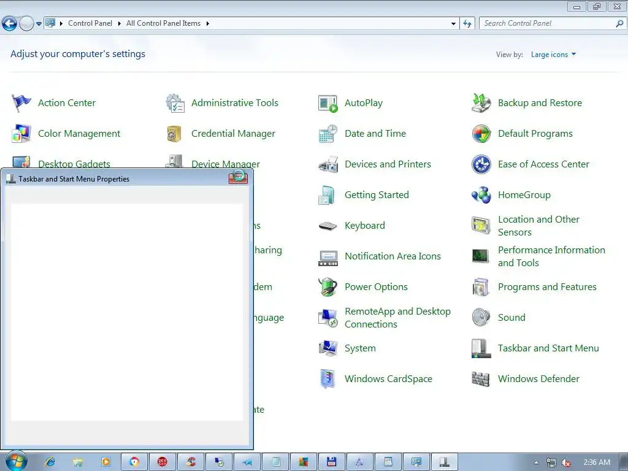
Task: Open the Color Management icon
Action: [x=21, y=133]
